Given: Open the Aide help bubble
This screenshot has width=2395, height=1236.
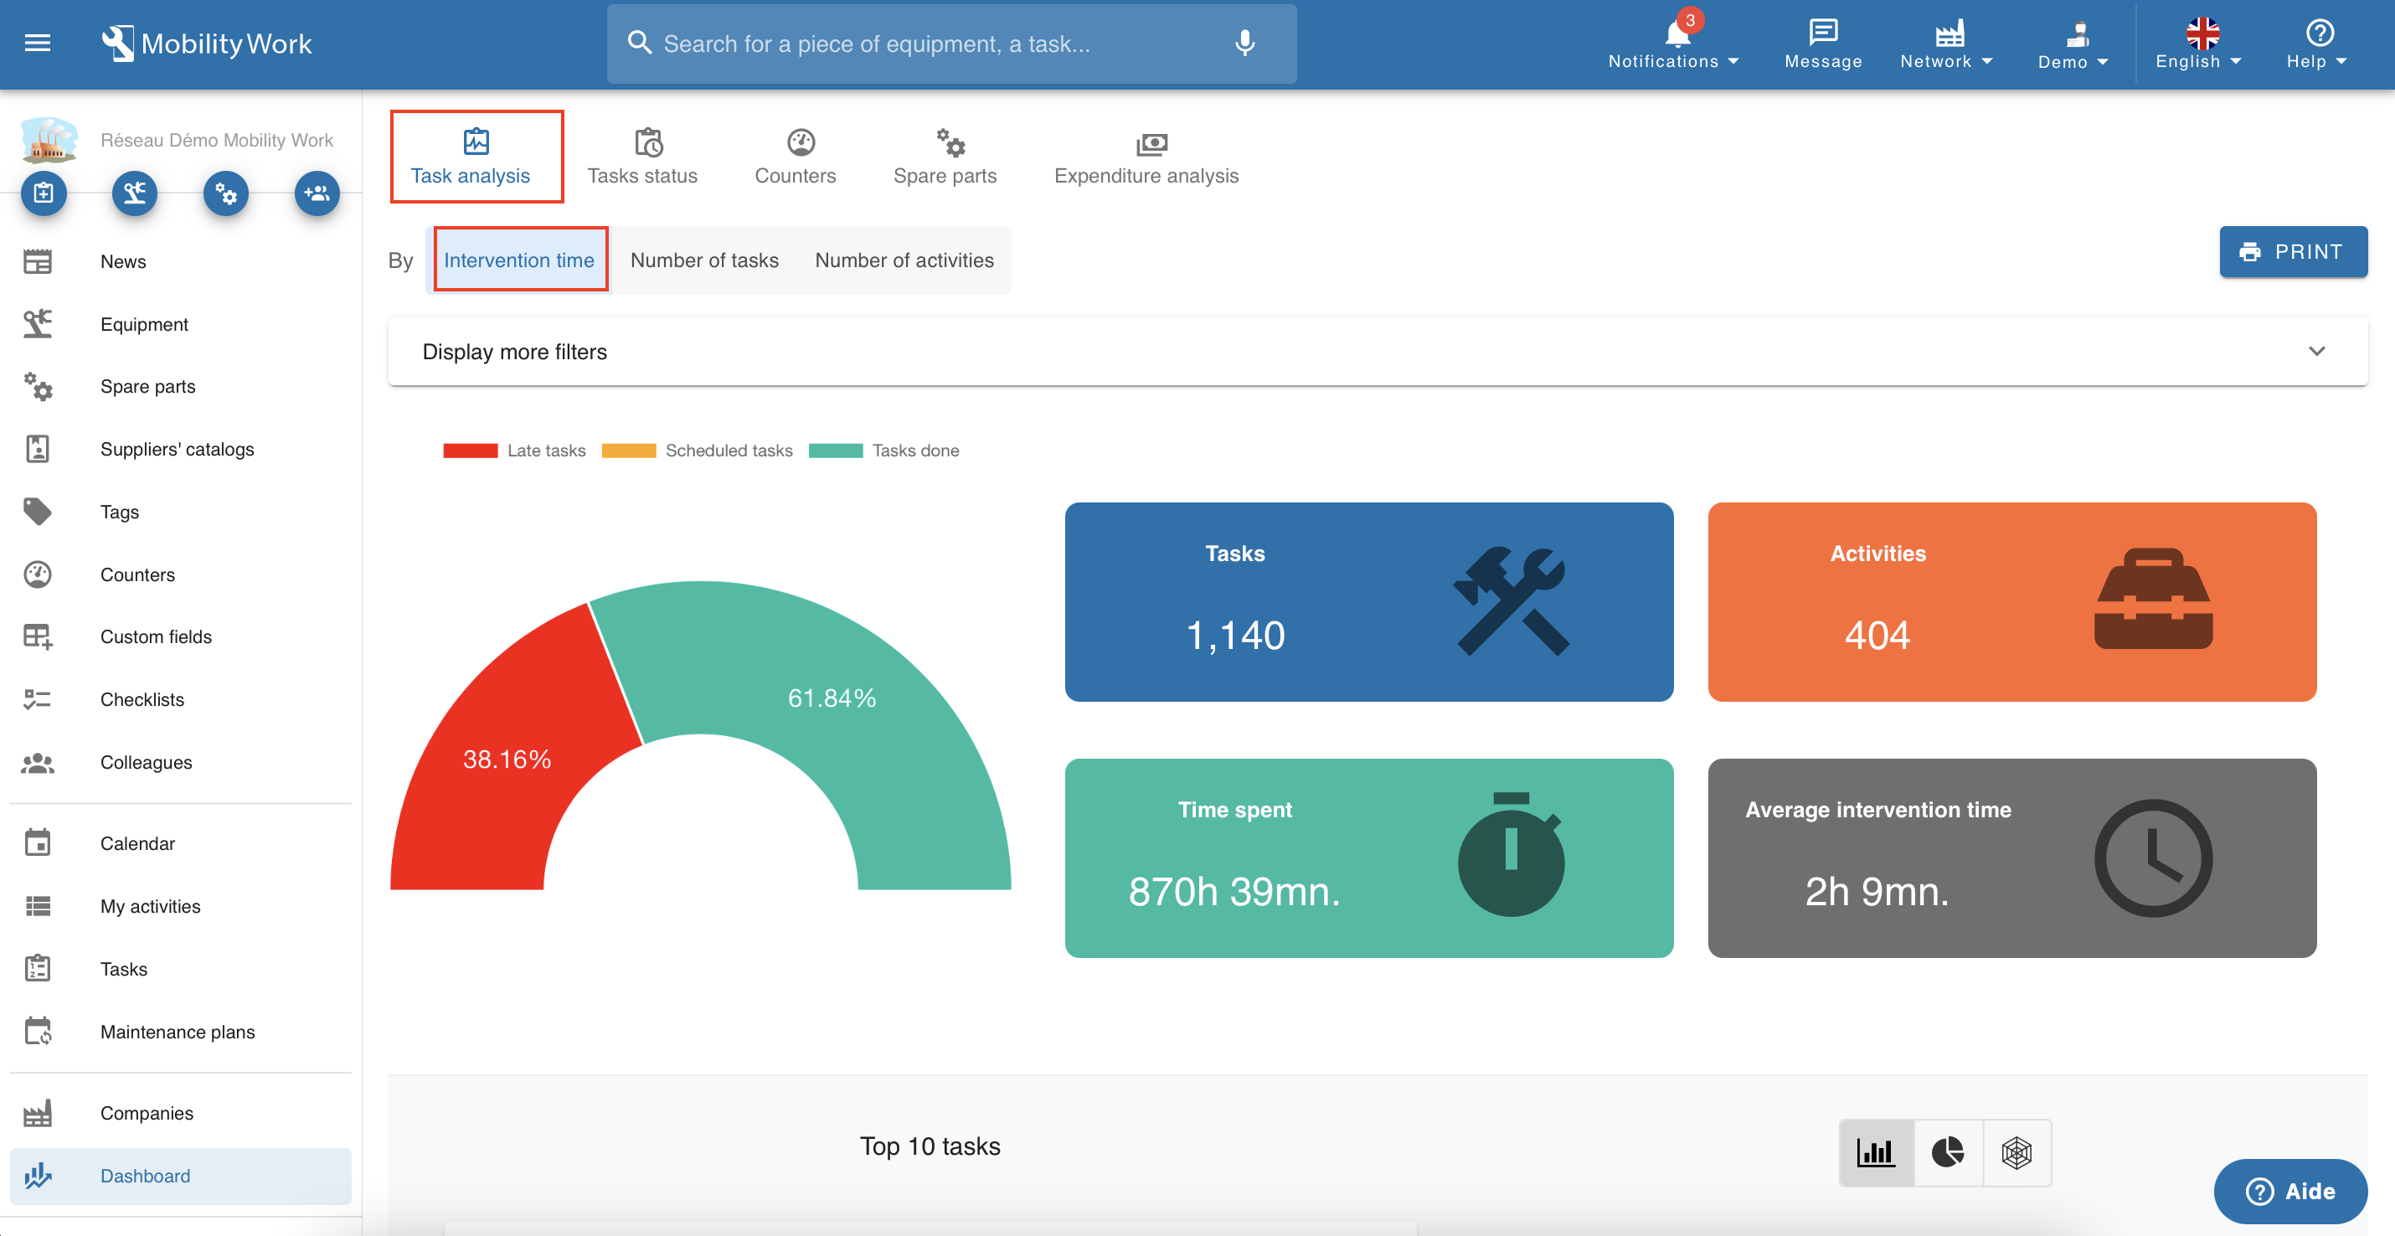Looking at the screenshot, I should click(2290, 1191).
